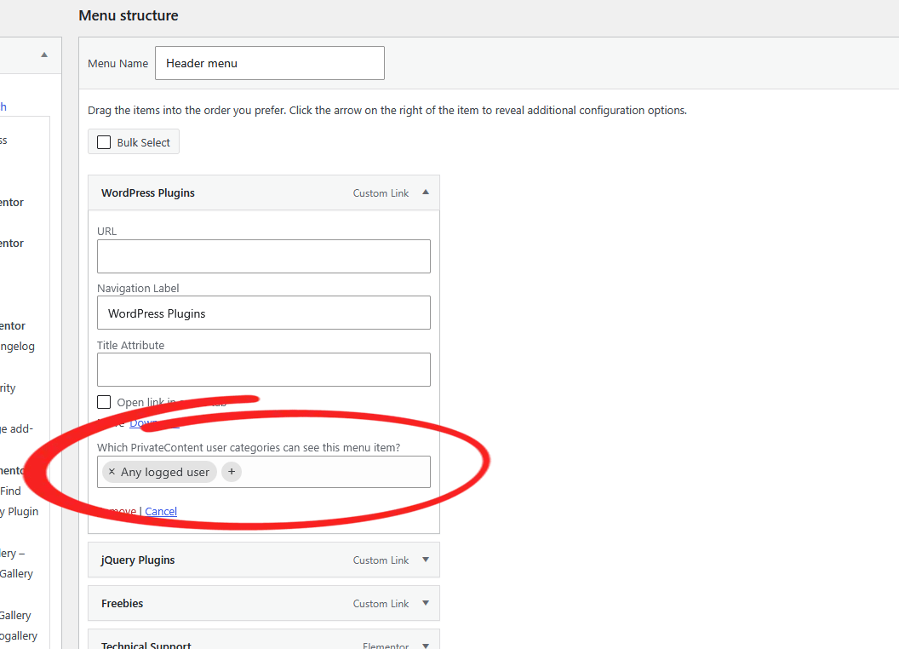Expand the Technical Support menu item
The image size is (899, 649).
point(426,646)
